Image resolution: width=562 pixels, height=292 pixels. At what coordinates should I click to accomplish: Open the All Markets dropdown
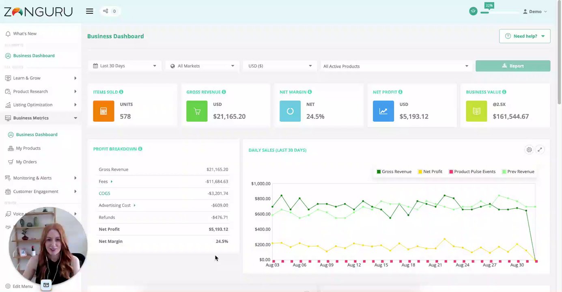click(x=202, y=66)
